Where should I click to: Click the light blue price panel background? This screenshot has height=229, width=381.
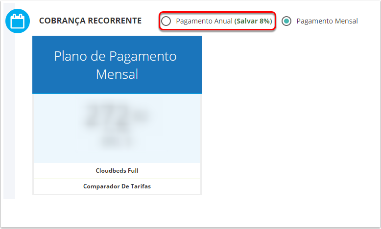click(117, 128)
